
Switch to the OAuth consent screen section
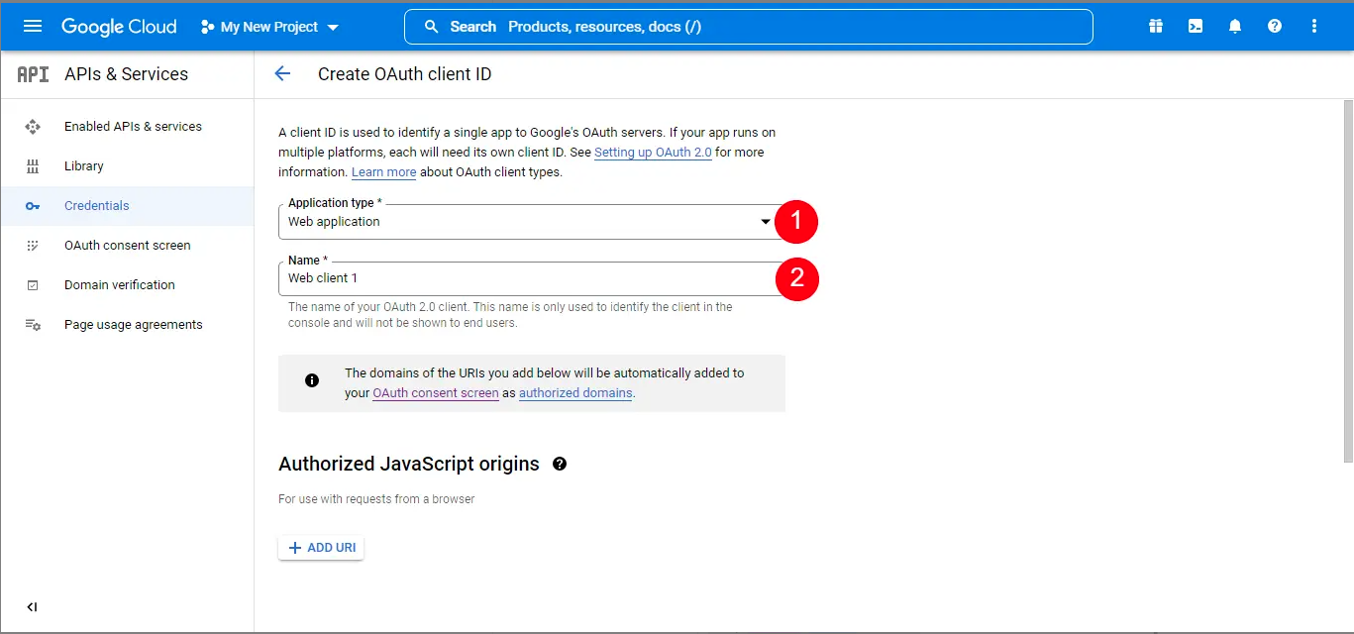[x=128, y=245]
